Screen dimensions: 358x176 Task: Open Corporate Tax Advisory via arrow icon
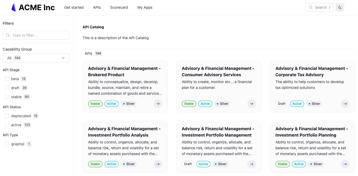(345, 104)
